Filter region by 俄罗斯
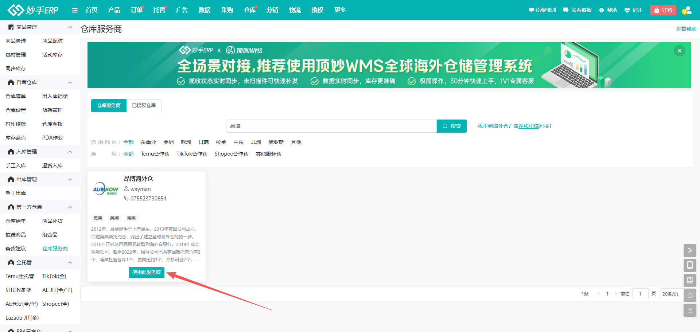 pos(276,142)
